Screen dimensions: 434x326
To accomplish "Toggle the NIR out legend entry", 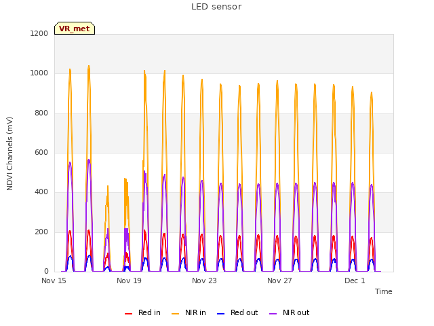I will coord(290,312).
